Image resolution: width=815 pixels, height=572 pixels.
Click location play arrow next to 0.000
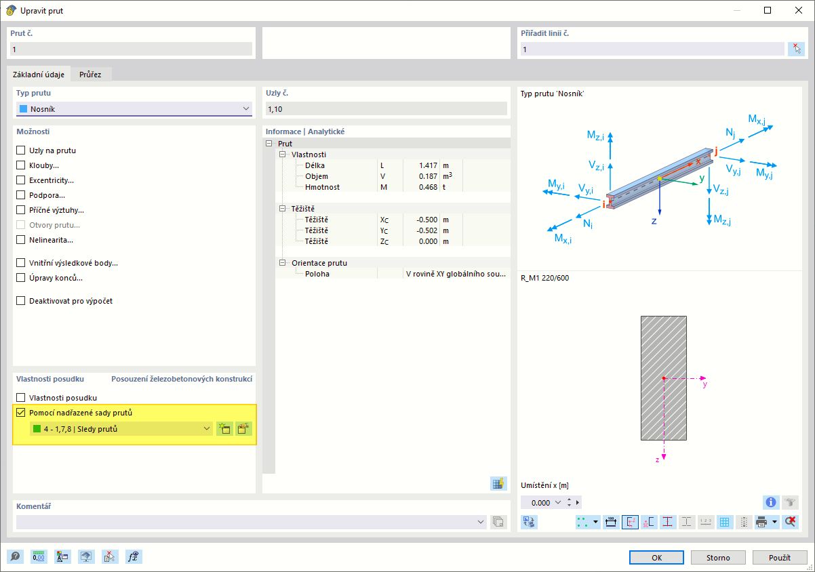[578, 503]
